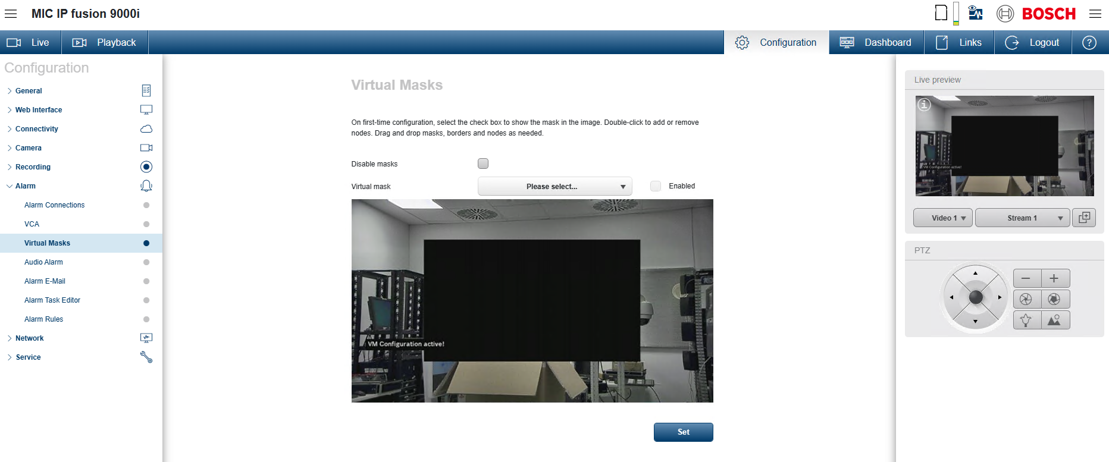Select the Configuration tab
The image size is (1109, 462).
click(776, 42)
